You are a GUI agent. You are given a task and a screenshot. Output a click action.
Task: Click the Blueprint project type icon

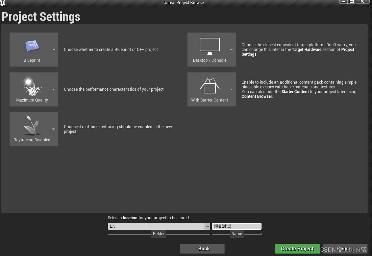tap(32, 46)
